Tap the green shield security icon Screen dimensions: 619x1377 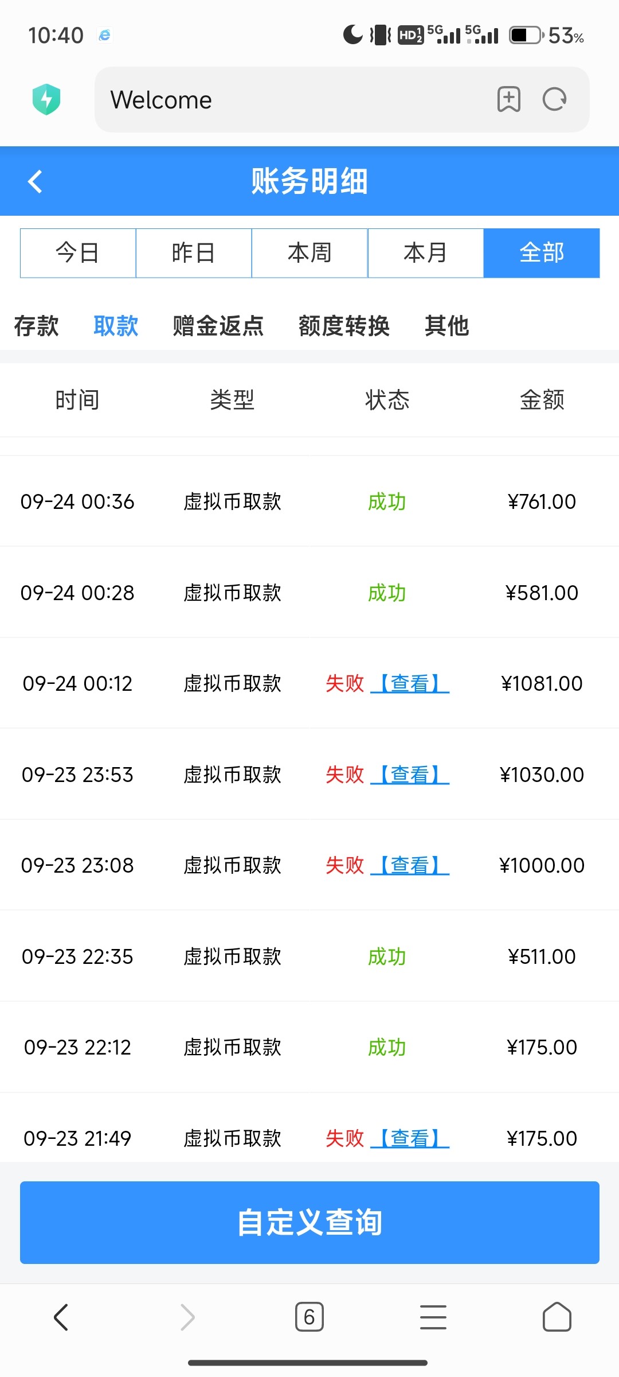46,99
